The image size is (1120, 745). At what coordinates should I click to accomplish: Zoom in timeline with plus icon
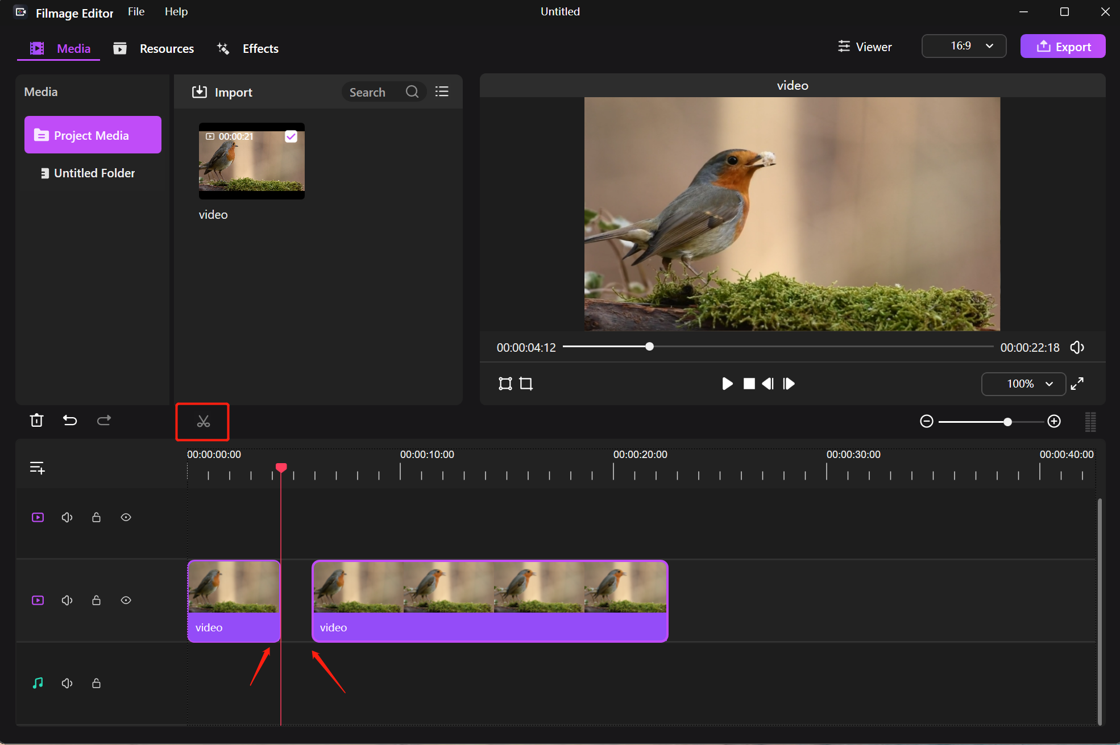[1054, 421]
